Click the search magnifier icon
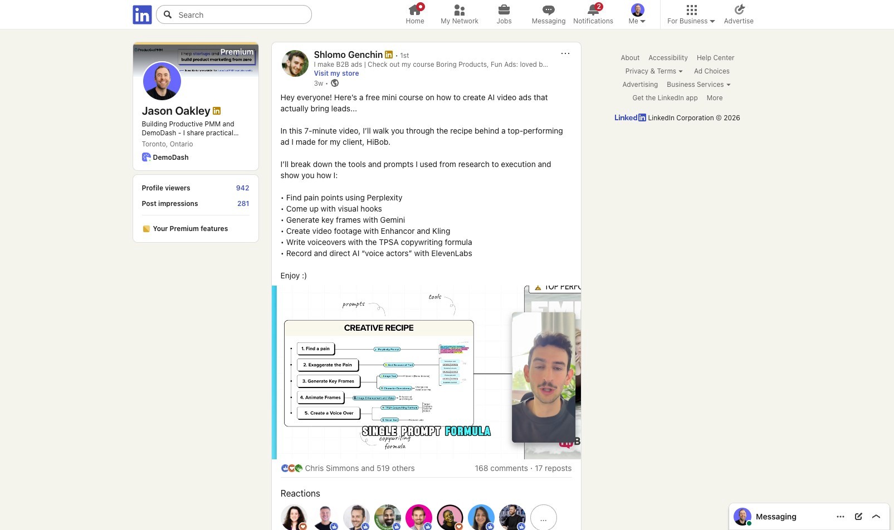This screenshot has height=530, width=894. pos(167,14)
